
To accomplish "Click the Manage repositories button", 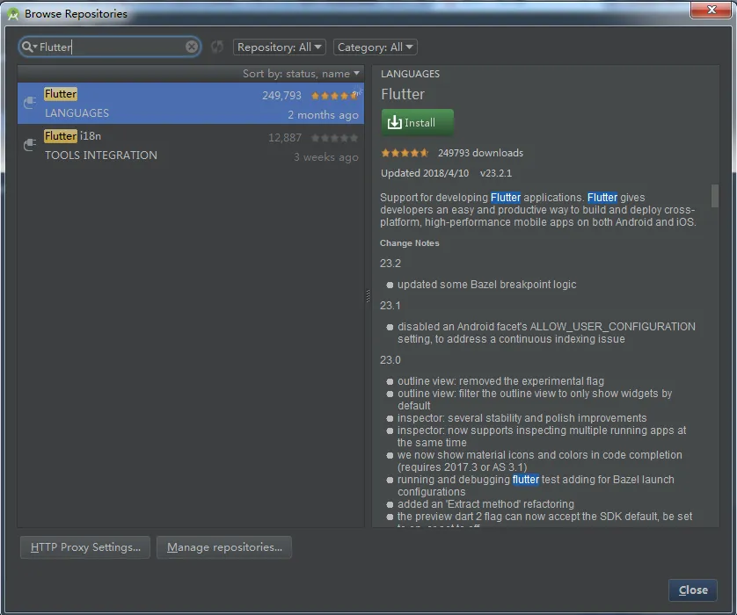I will point(224,547).
